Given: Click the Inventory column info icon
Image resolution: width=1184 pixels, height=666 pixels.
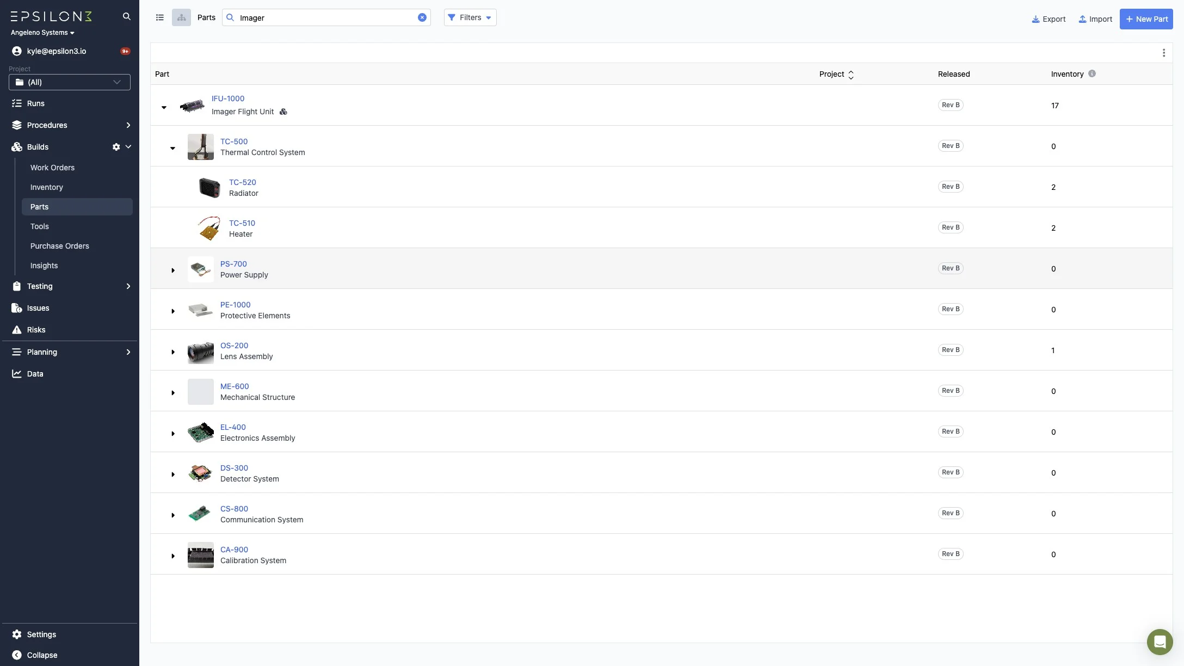Looking at the screenshot, I should pos(1091,73).
